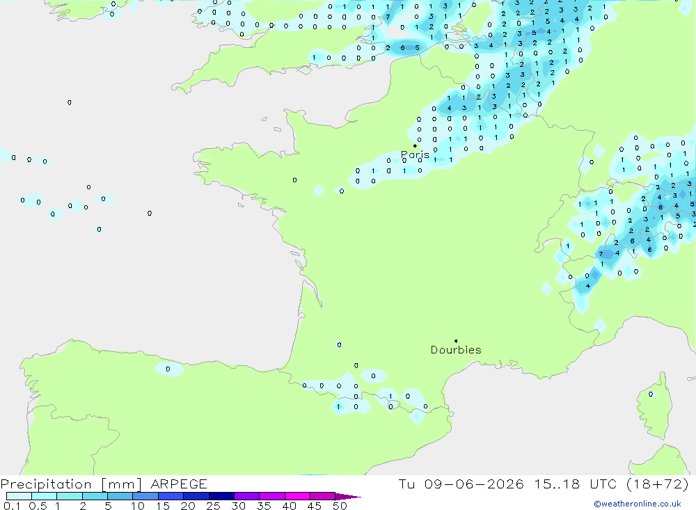Click the '30' legend scale value
Viewport: 696px width, 510px height.
coord(239,506)
